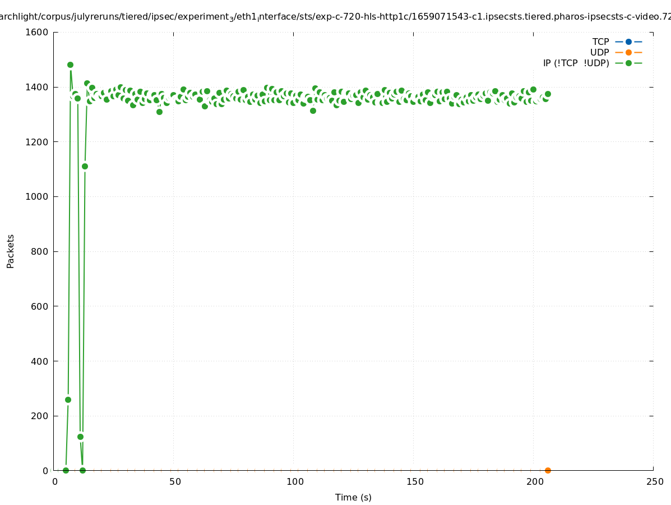Click the 1600 y-axis tick label
This screenshot has width=671, height=505.
(38, 32)
